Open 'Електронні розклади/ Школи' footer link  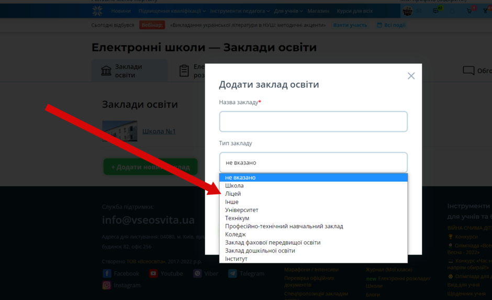(x=398, y=282)
